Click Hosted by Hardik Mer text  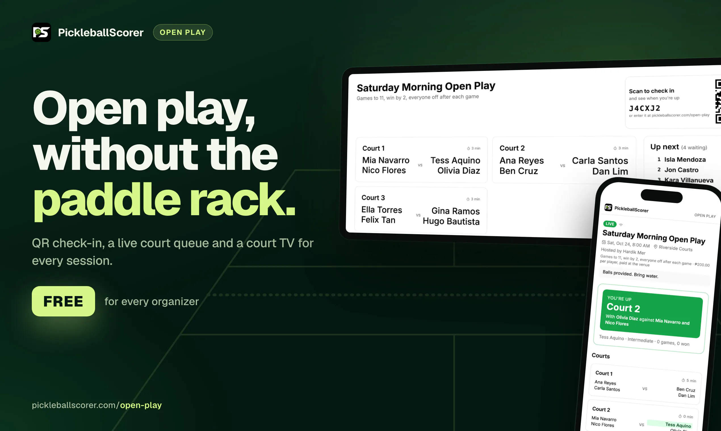pos(623,251)
